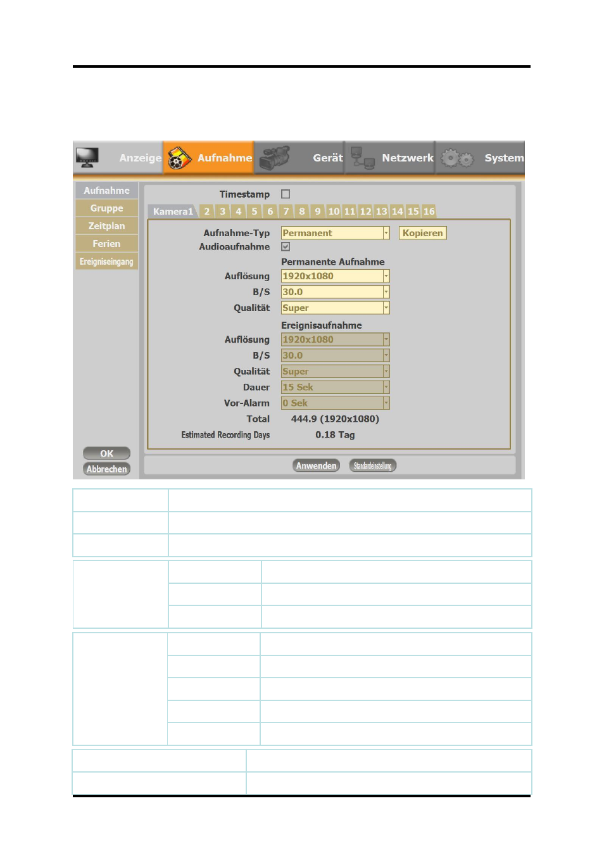The width and height of the screenshot is (604, 853).
Task: Open the System main tab
Action: 480,158
